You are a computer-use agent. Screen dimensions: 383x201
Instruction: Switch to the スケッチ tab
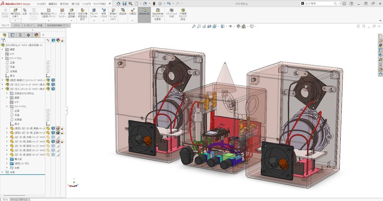pos(17,25)
